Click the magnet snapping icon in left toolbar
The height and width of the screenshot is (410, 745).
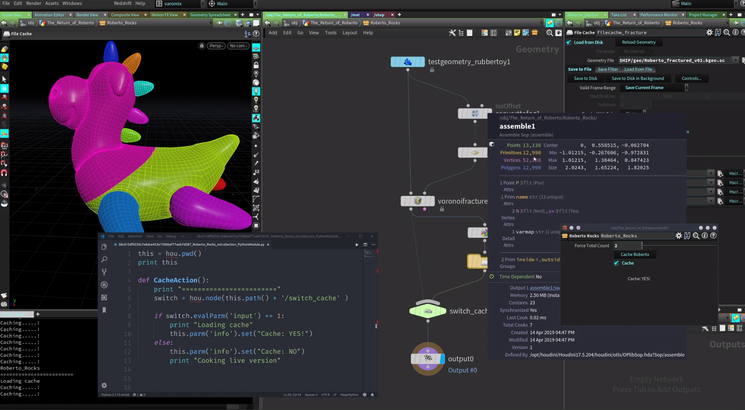4,173
